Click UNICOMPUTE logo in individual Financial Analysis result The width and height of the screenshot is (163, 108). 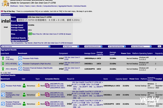point(47,104)
